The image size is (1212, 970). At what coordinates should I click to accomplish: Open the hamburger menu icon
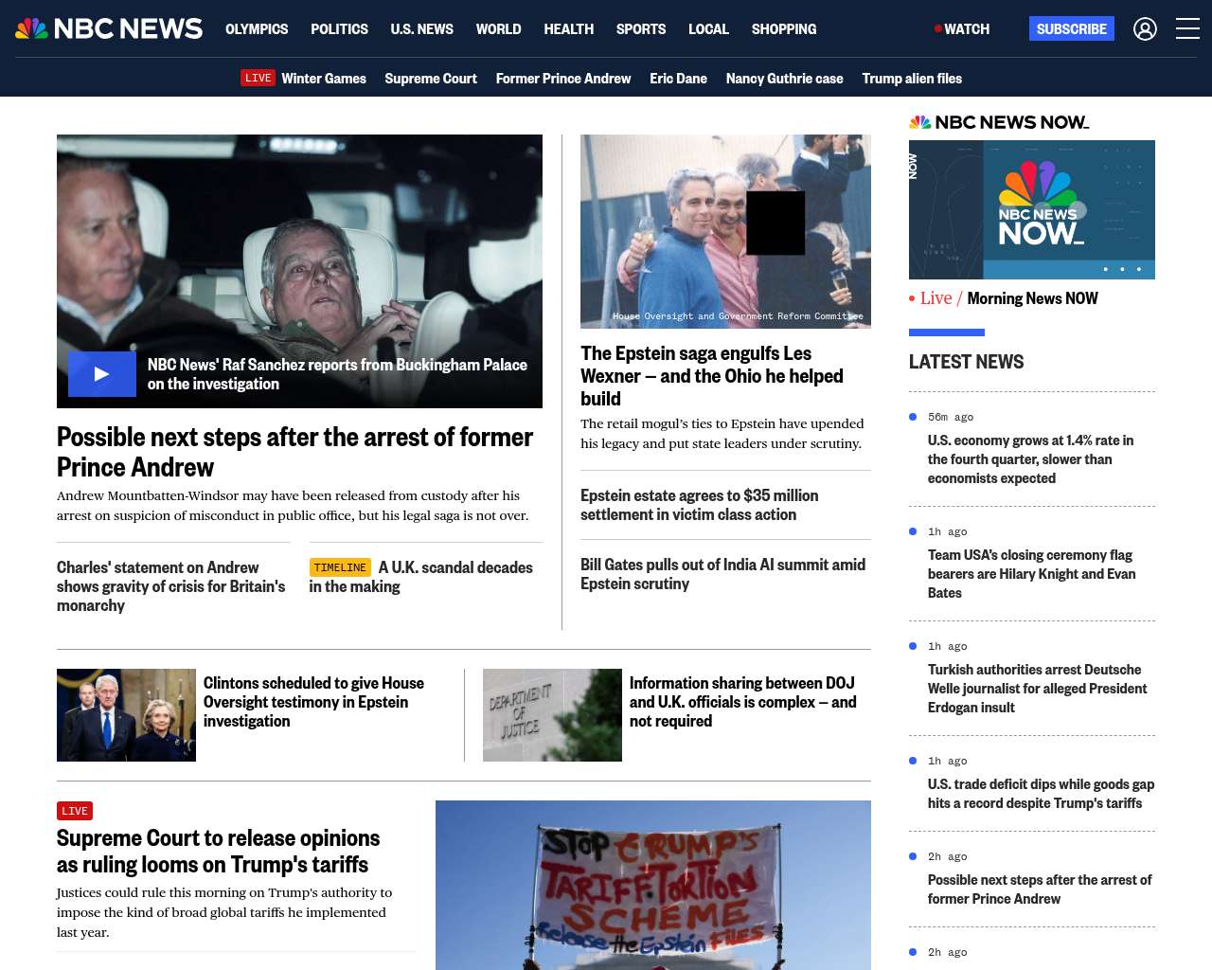1187,29
